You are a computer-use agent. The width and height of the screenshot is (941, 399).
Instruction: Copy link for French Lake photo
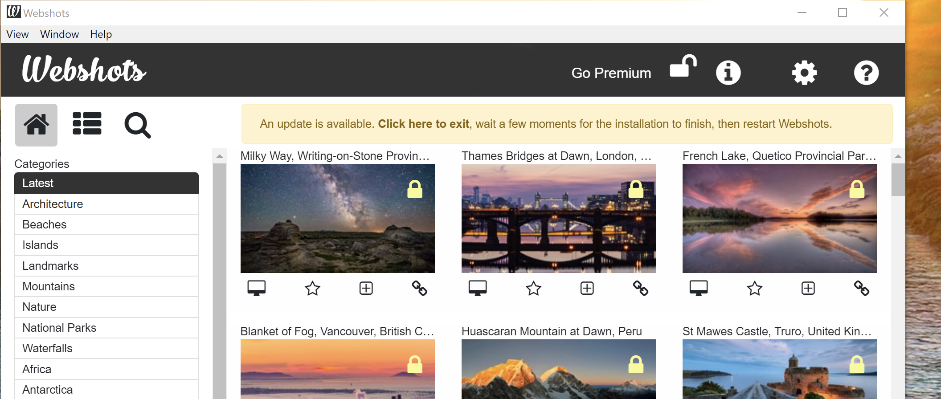pyautogui.click(x=861, y=289)
